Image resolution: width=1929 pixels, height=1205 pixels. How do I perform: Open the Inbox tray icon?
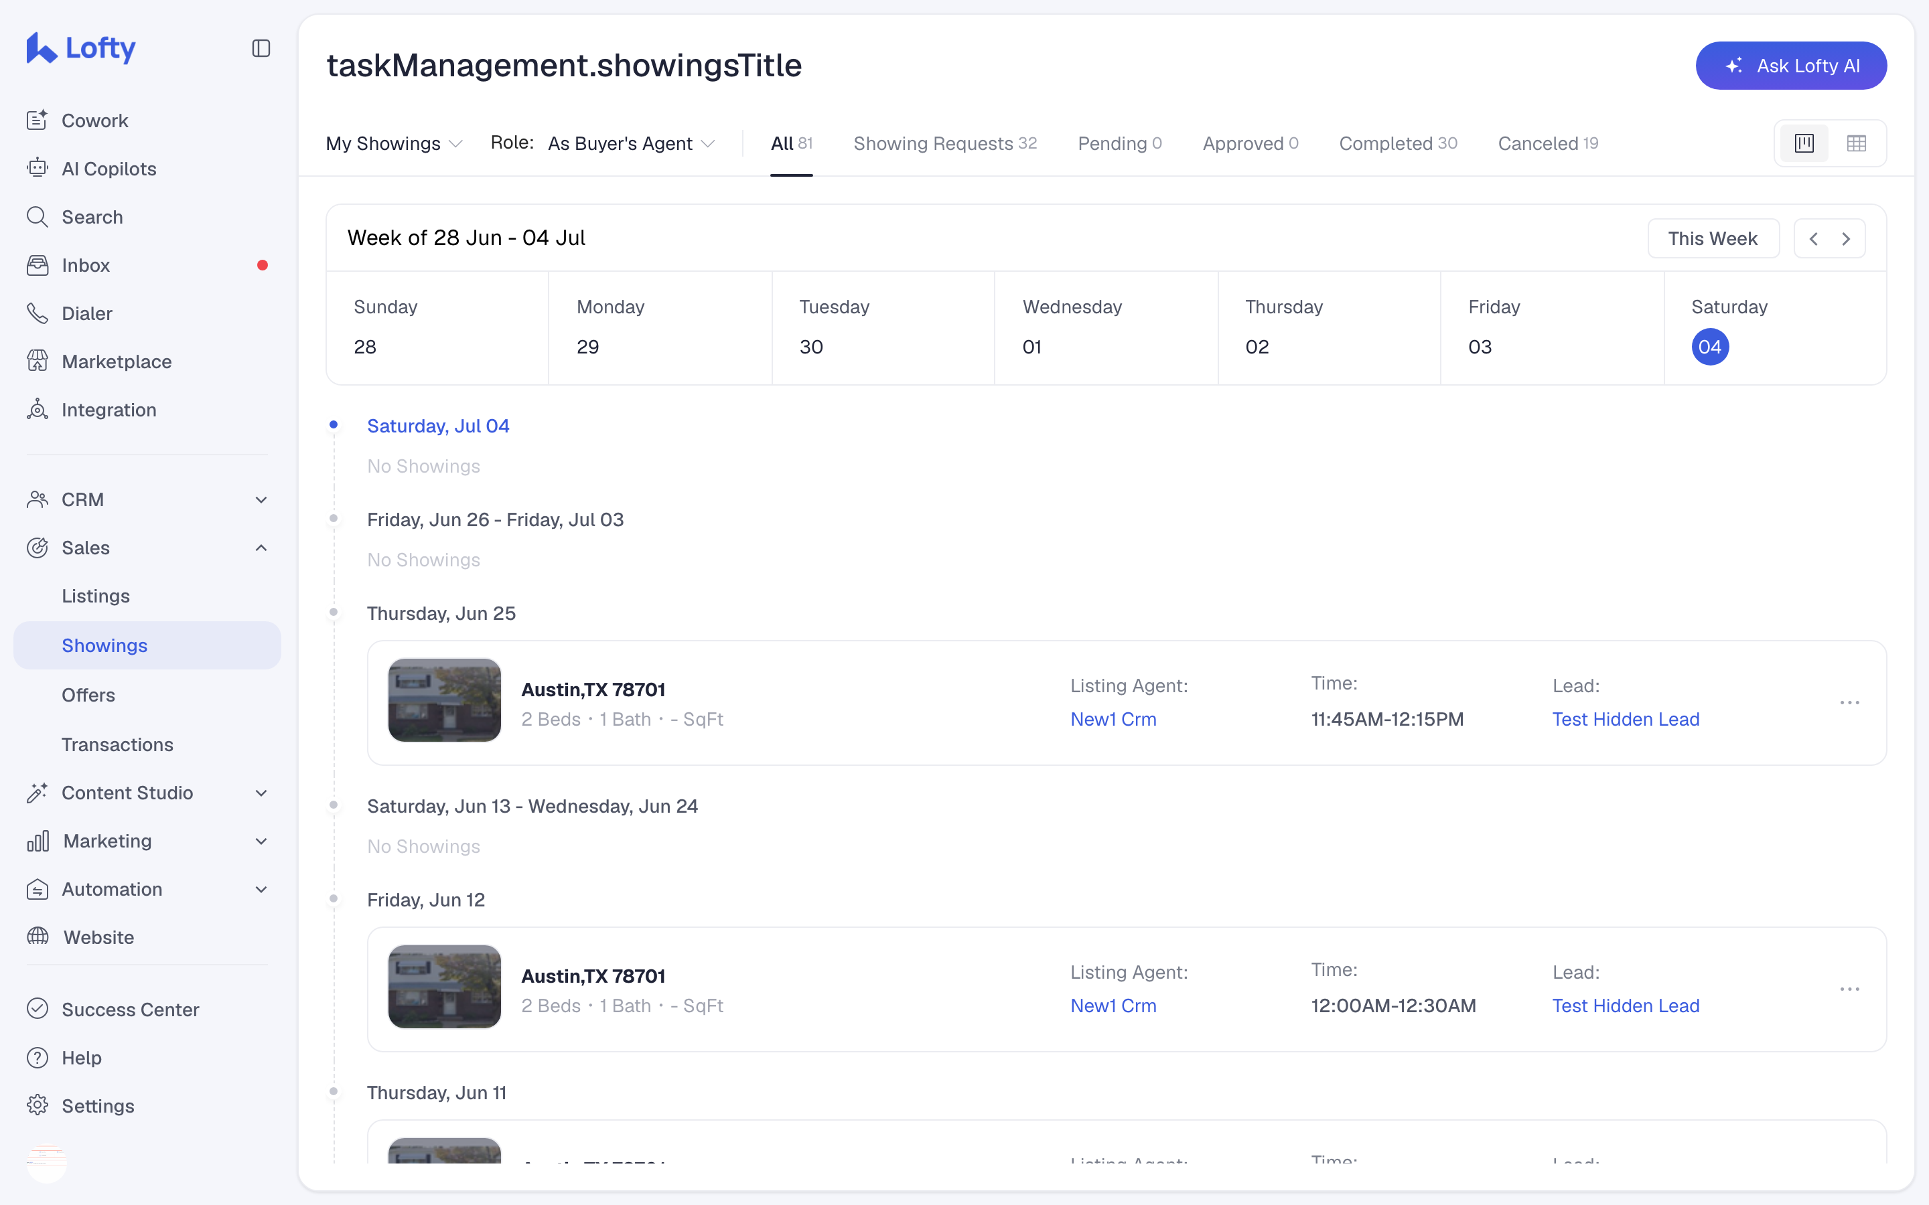[x=38, y=264]
